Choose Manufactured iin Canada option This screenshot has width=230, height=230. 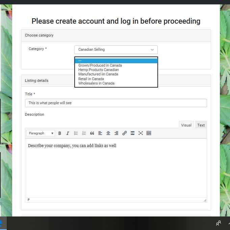click(116, 74)
